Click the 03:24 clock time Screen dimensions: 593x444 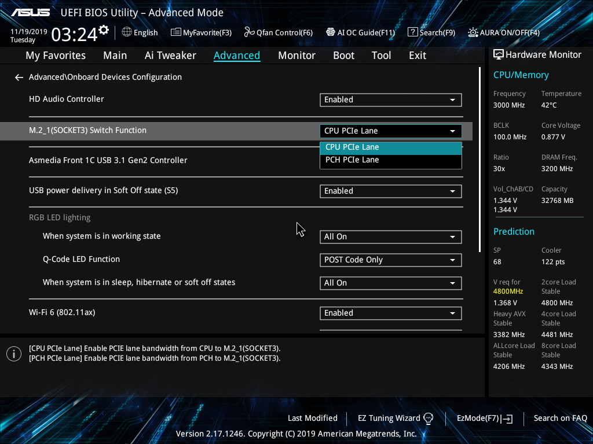click(x=74, y=34)
